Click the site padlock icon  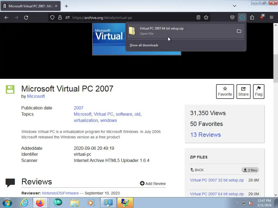60,17
